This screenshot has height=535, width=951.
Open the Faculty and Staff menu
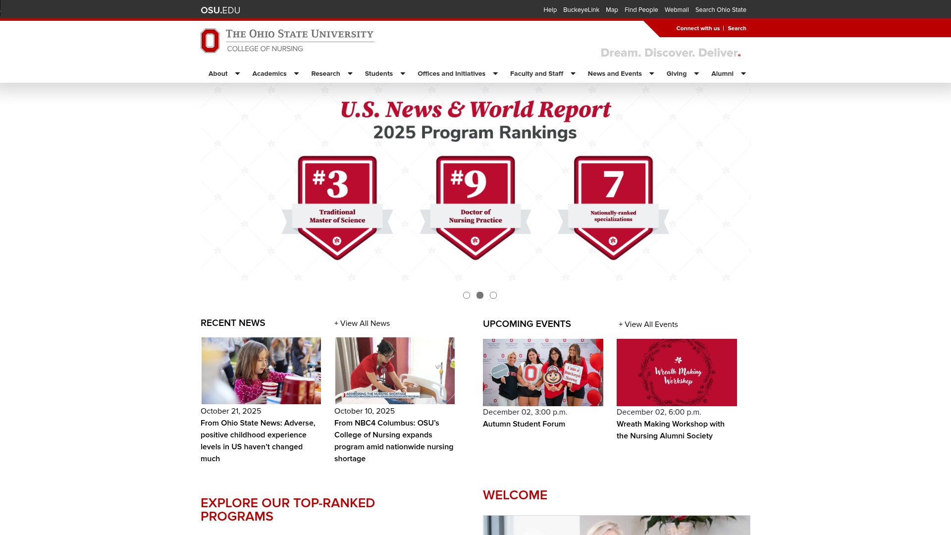pyautogui.click(x=536, y=73)
